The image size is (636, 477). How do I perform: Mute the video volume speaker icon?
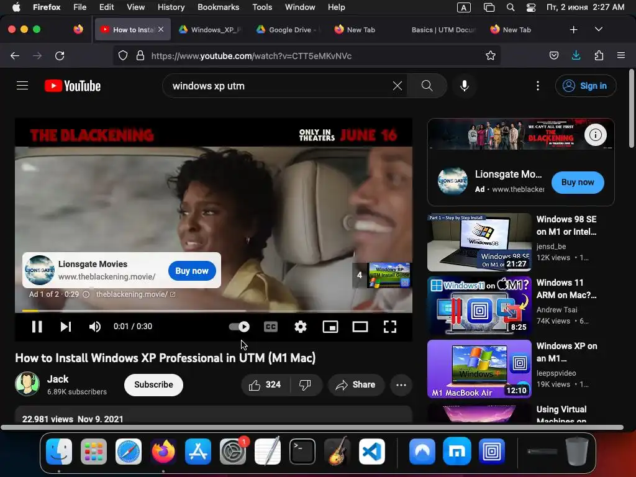(95, 327)
